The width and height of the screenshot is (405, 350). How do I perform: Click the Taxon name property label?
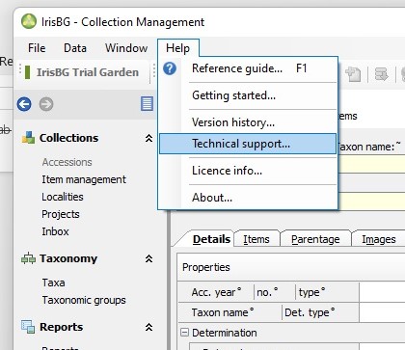pyautogui.click(x=223, y=312)
